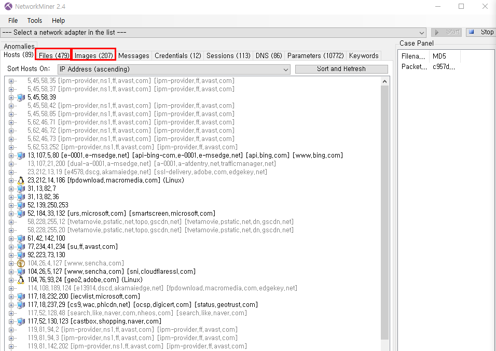Image resolution: width=496 pixels, height=351 pixels.
Task: Expand the 117.52.128.48 search.like.naver.com node
Action: (x=11, y=313)
